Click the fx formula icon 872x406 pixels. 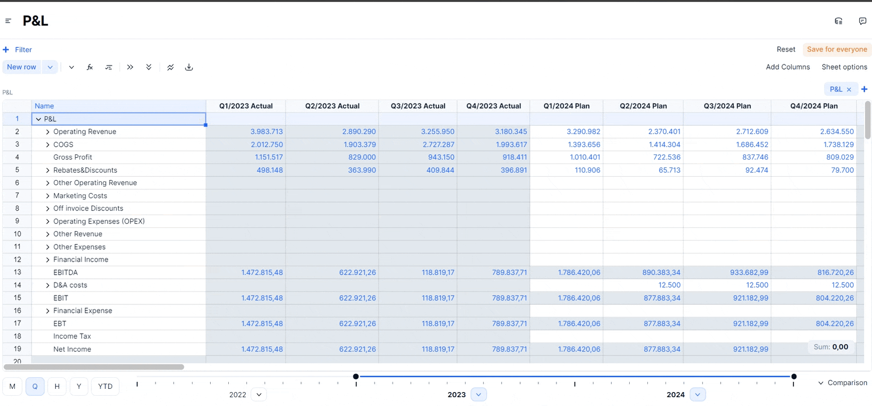(90, 67)
